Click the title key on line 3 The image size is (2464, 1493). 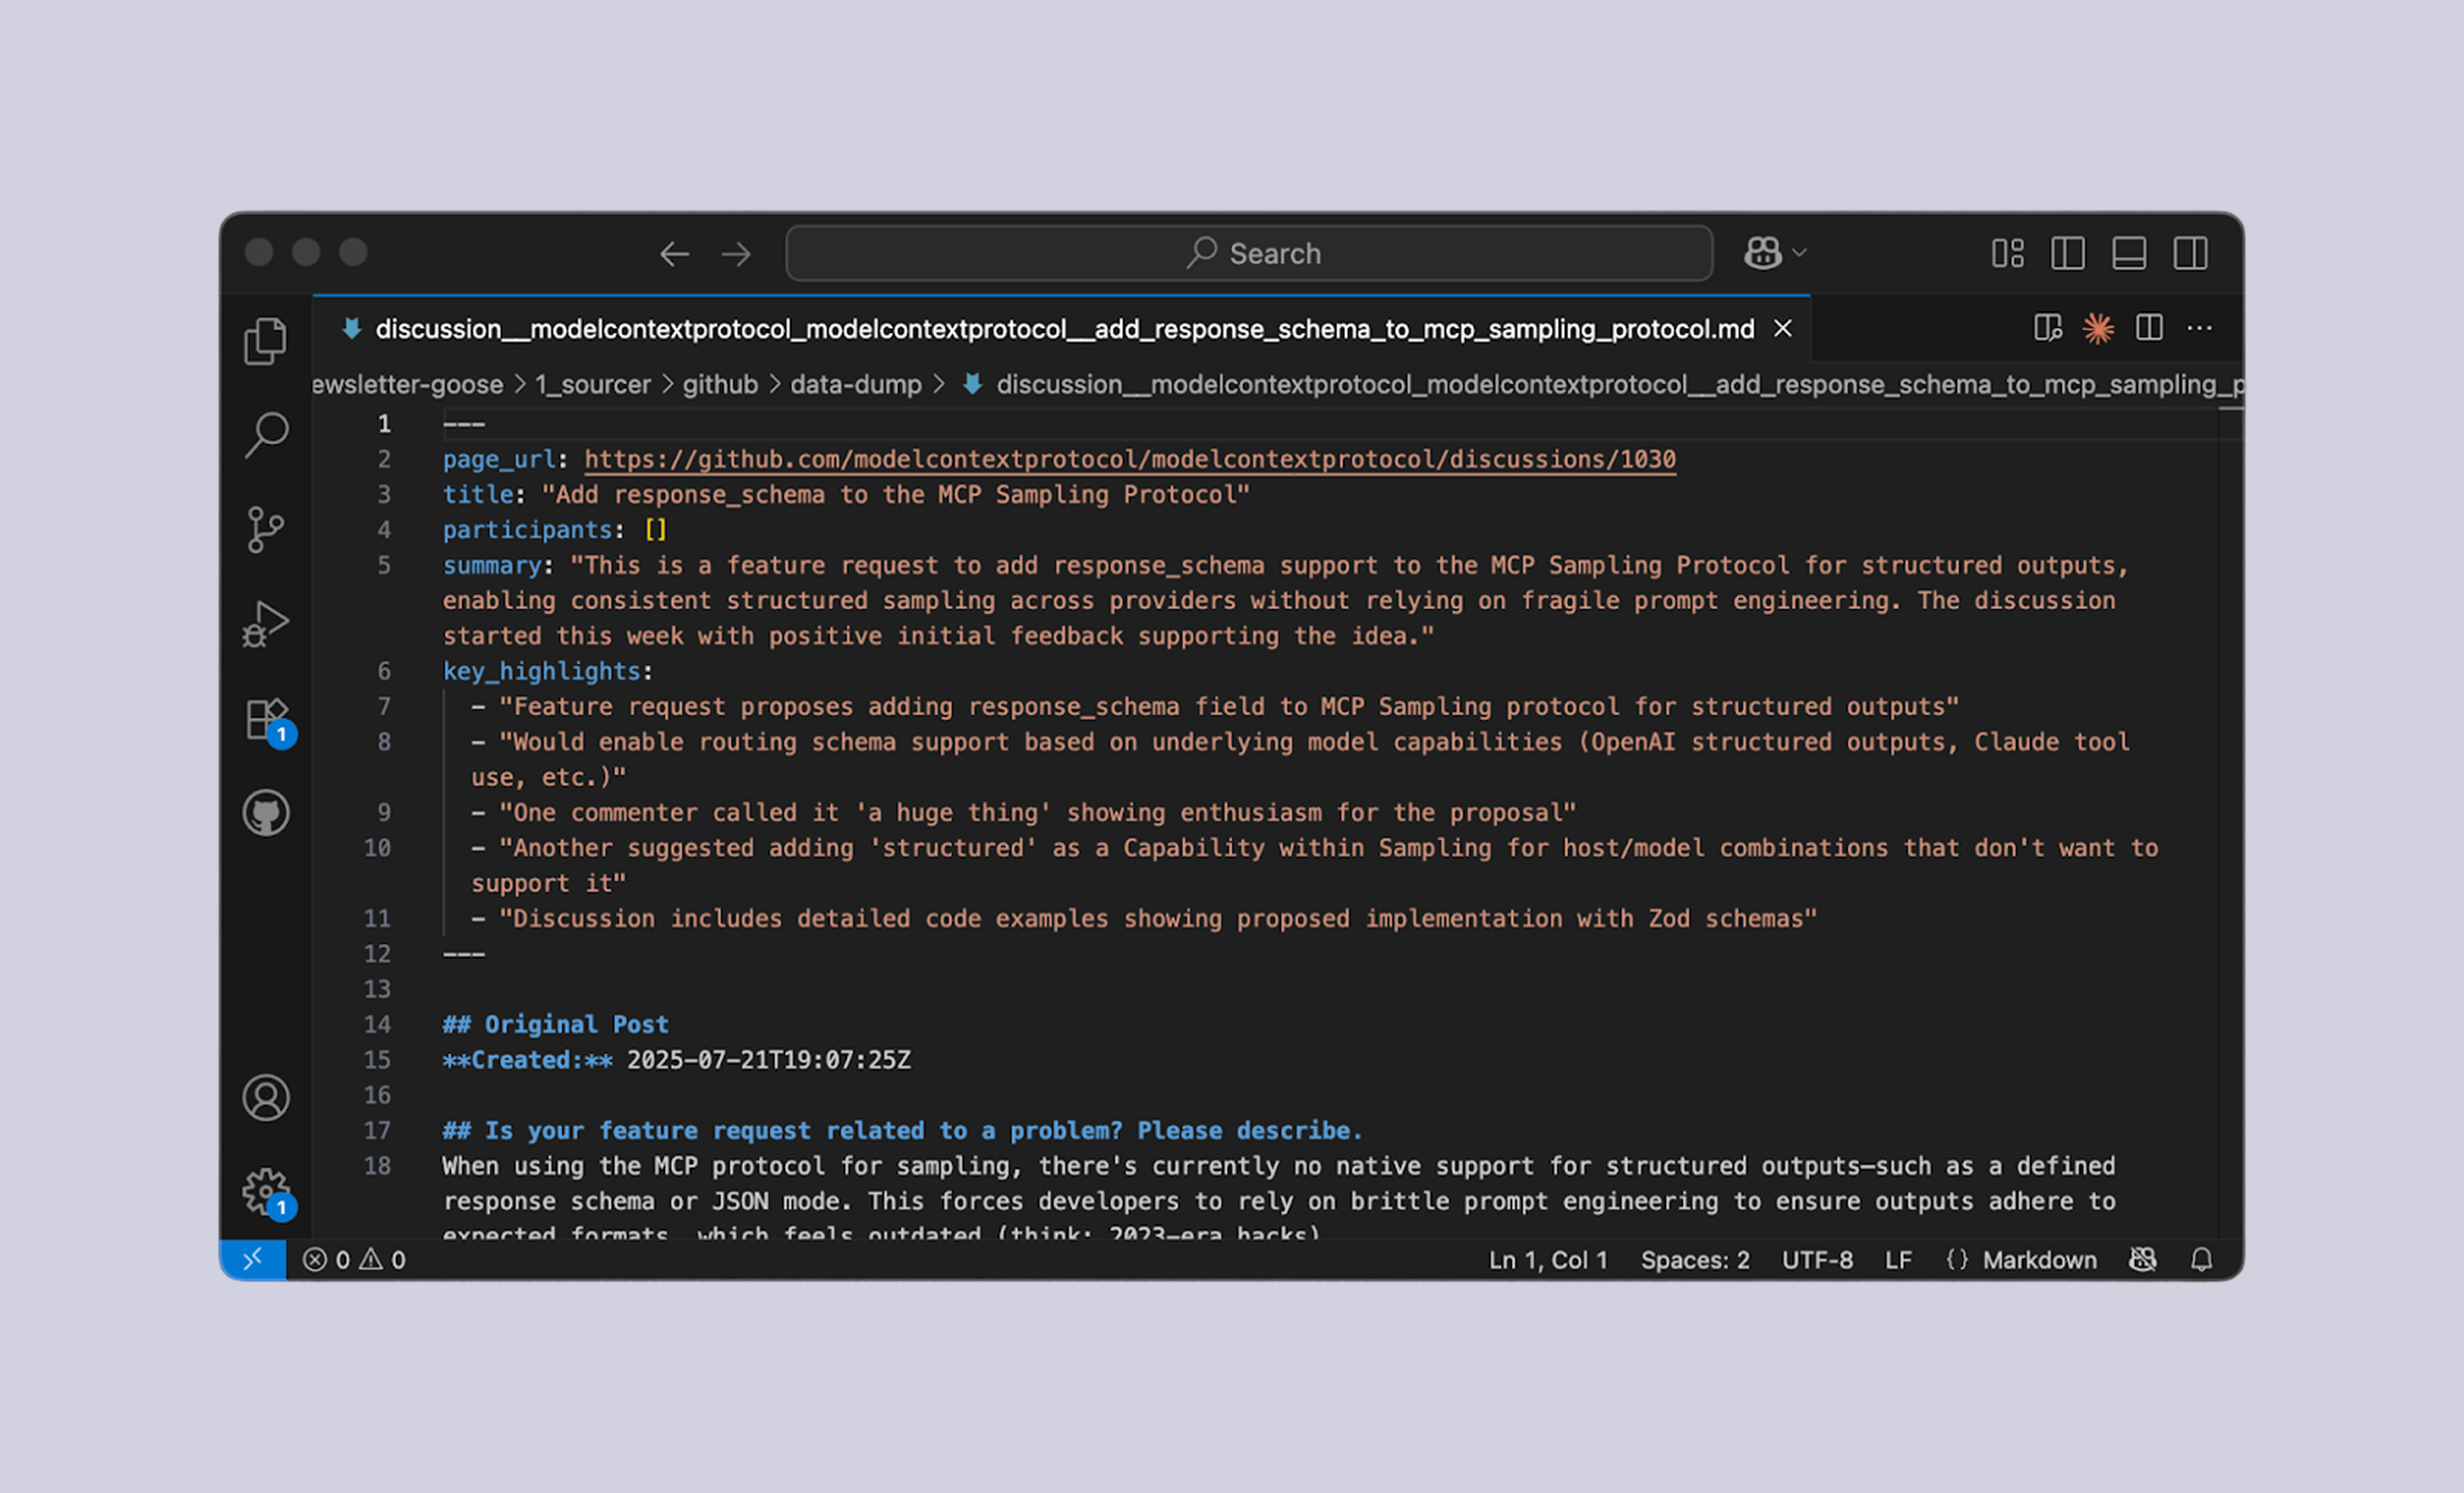[478, 494]
